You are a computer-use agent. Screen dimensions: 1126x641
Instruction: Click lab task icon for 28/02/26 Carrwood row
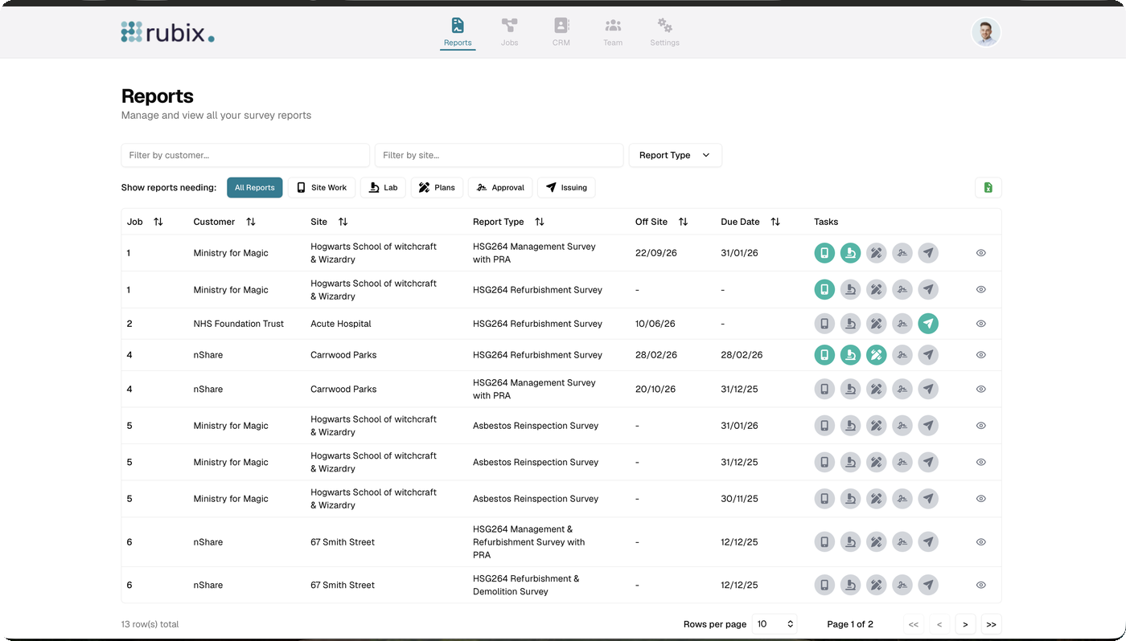850,355
